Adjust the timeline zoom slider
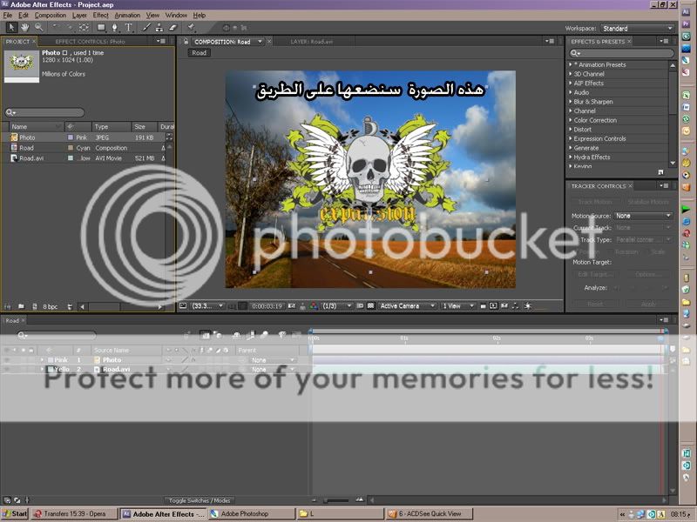 336,500
